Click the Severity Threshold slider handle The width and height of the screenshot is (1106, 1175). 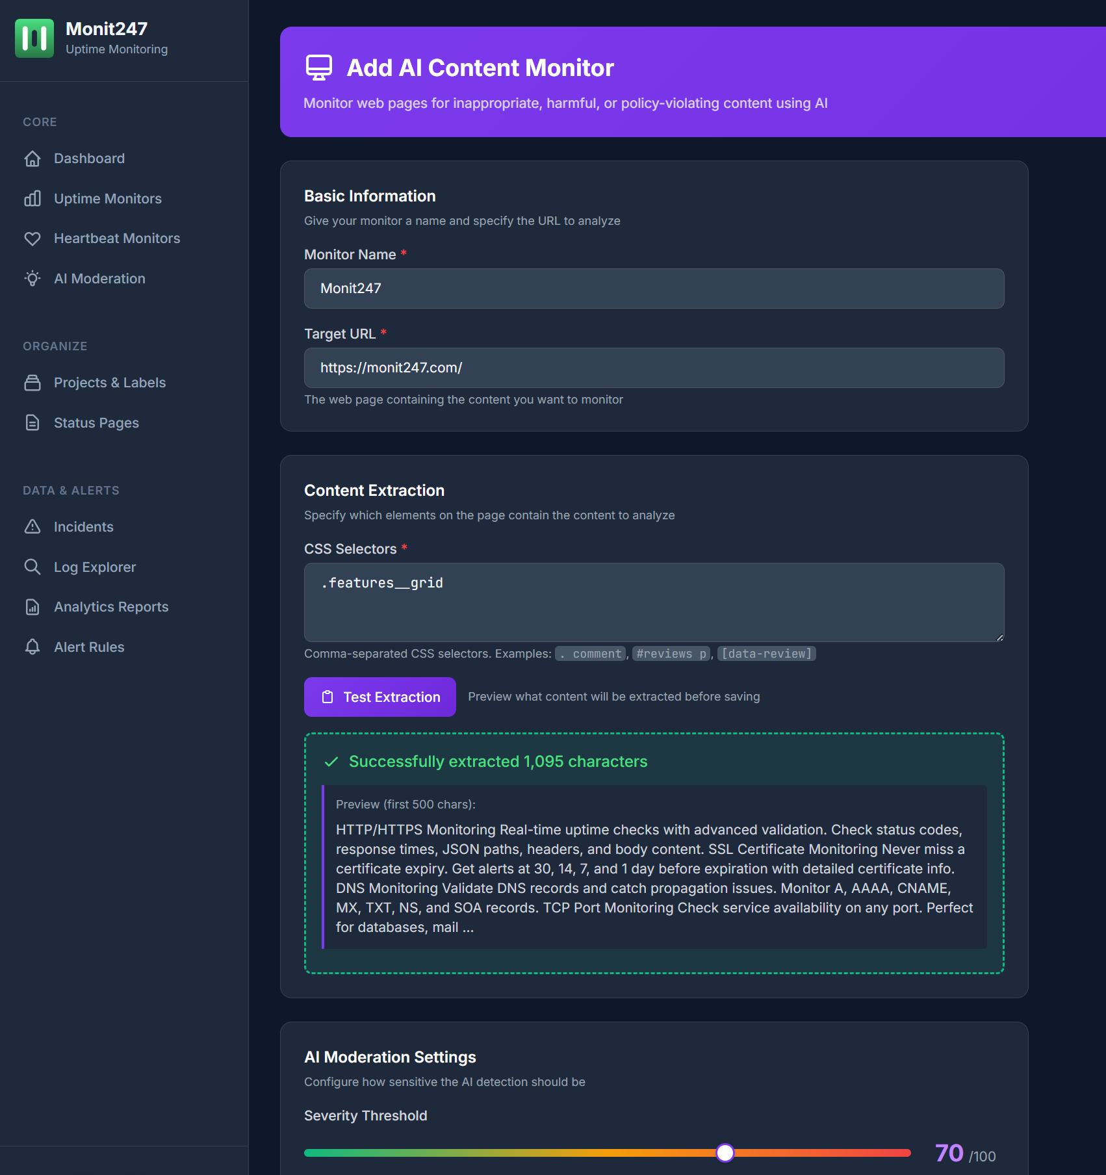point(725,1153)
